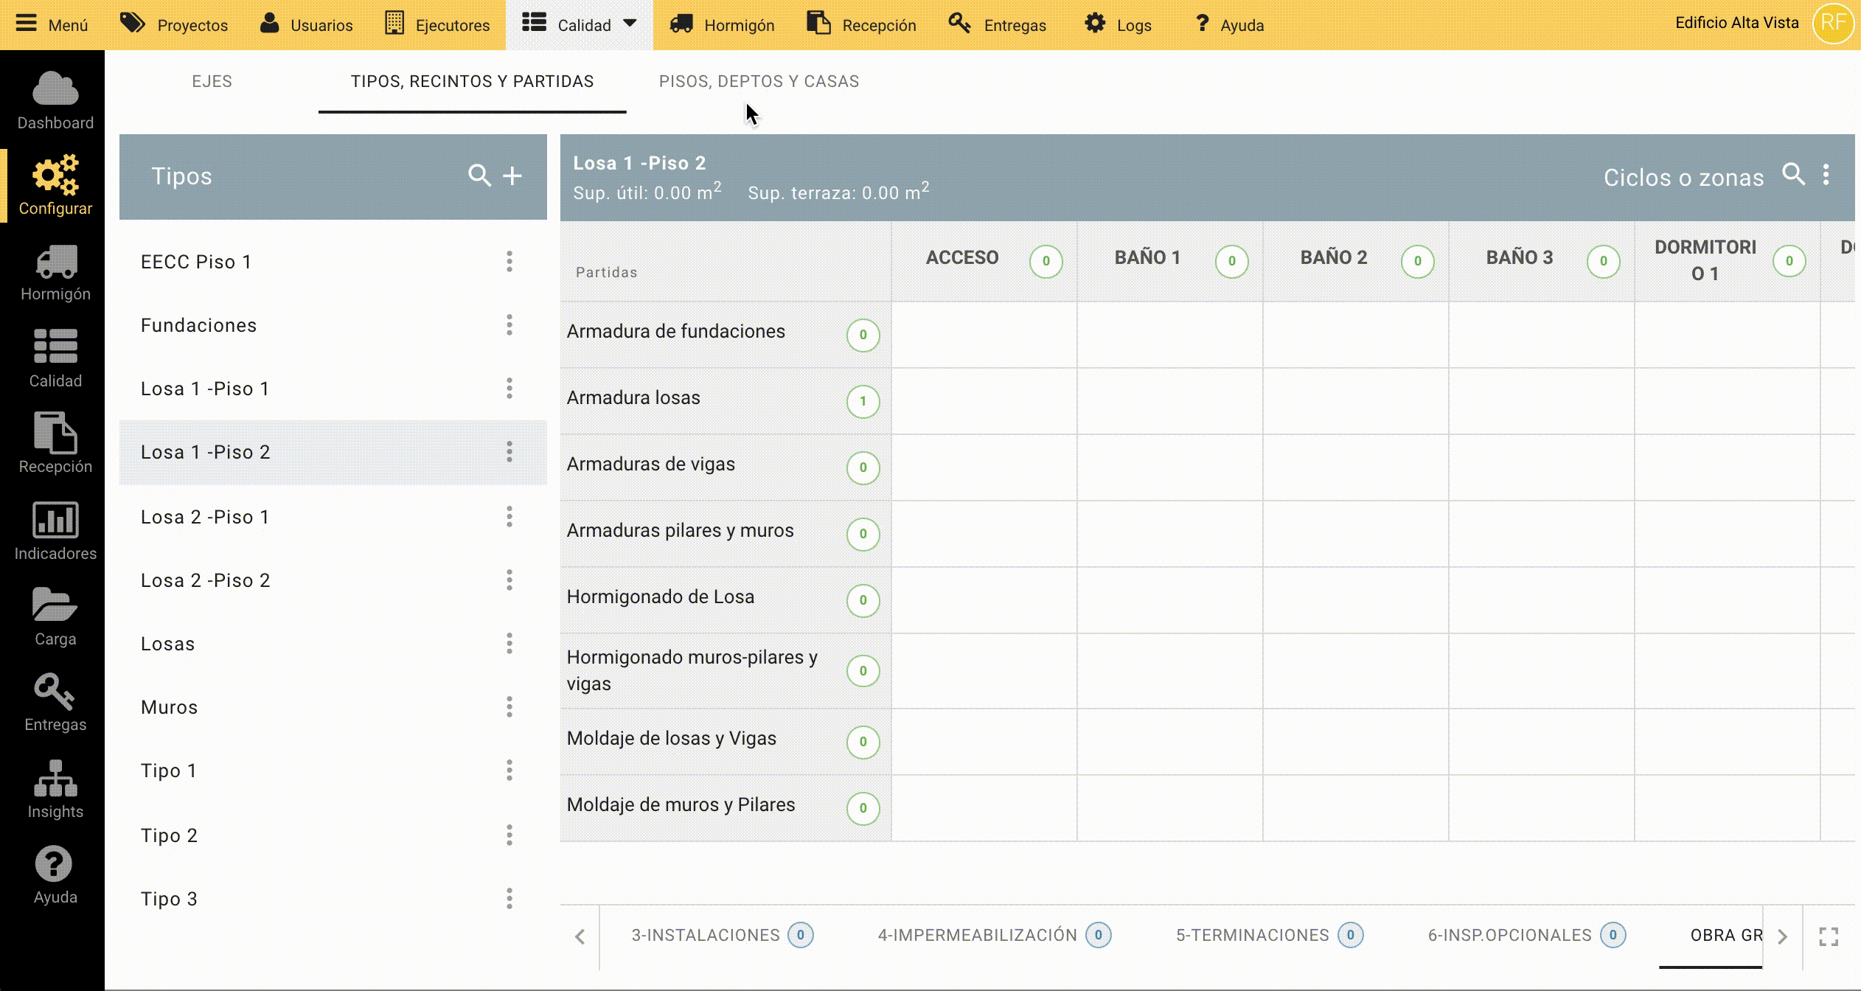Switch to PISOS, DEPTOS Y CASAS tab

pos(759,81)
